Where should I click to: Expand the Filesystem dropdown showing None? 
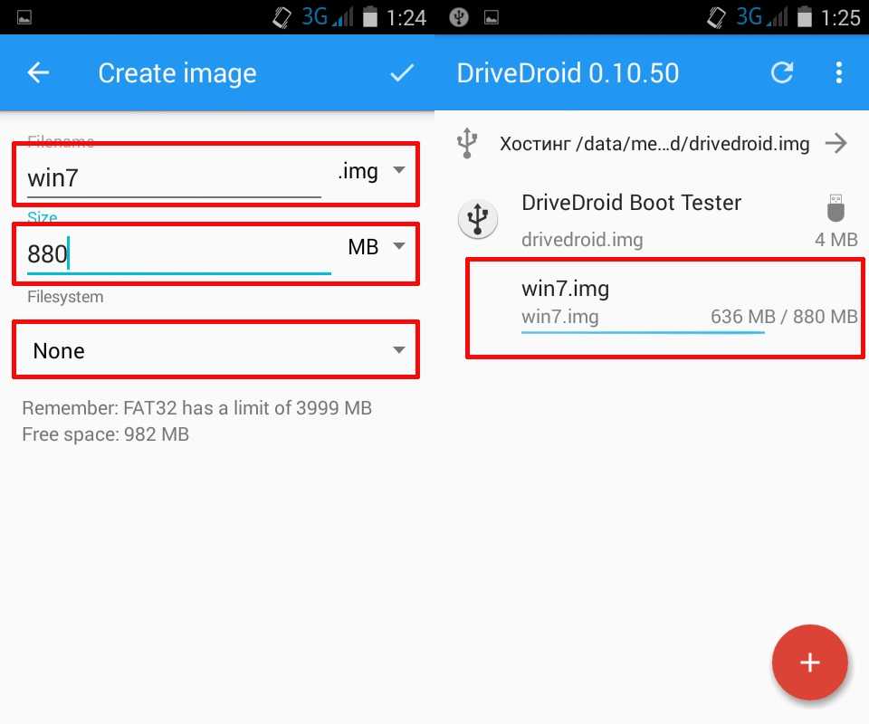pos(215,350)
